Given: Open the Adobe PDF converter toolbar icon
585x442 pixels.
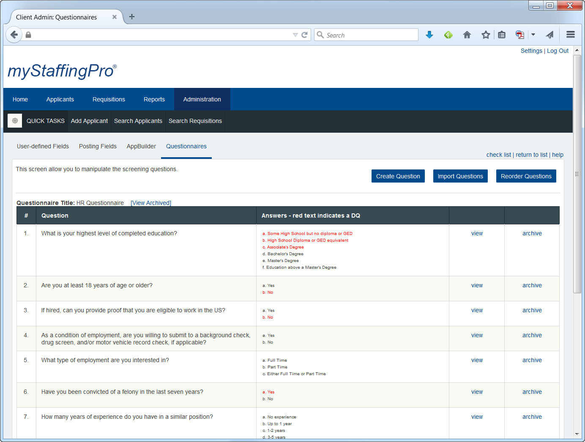Looking at the screenshot, I should point(519,35).
